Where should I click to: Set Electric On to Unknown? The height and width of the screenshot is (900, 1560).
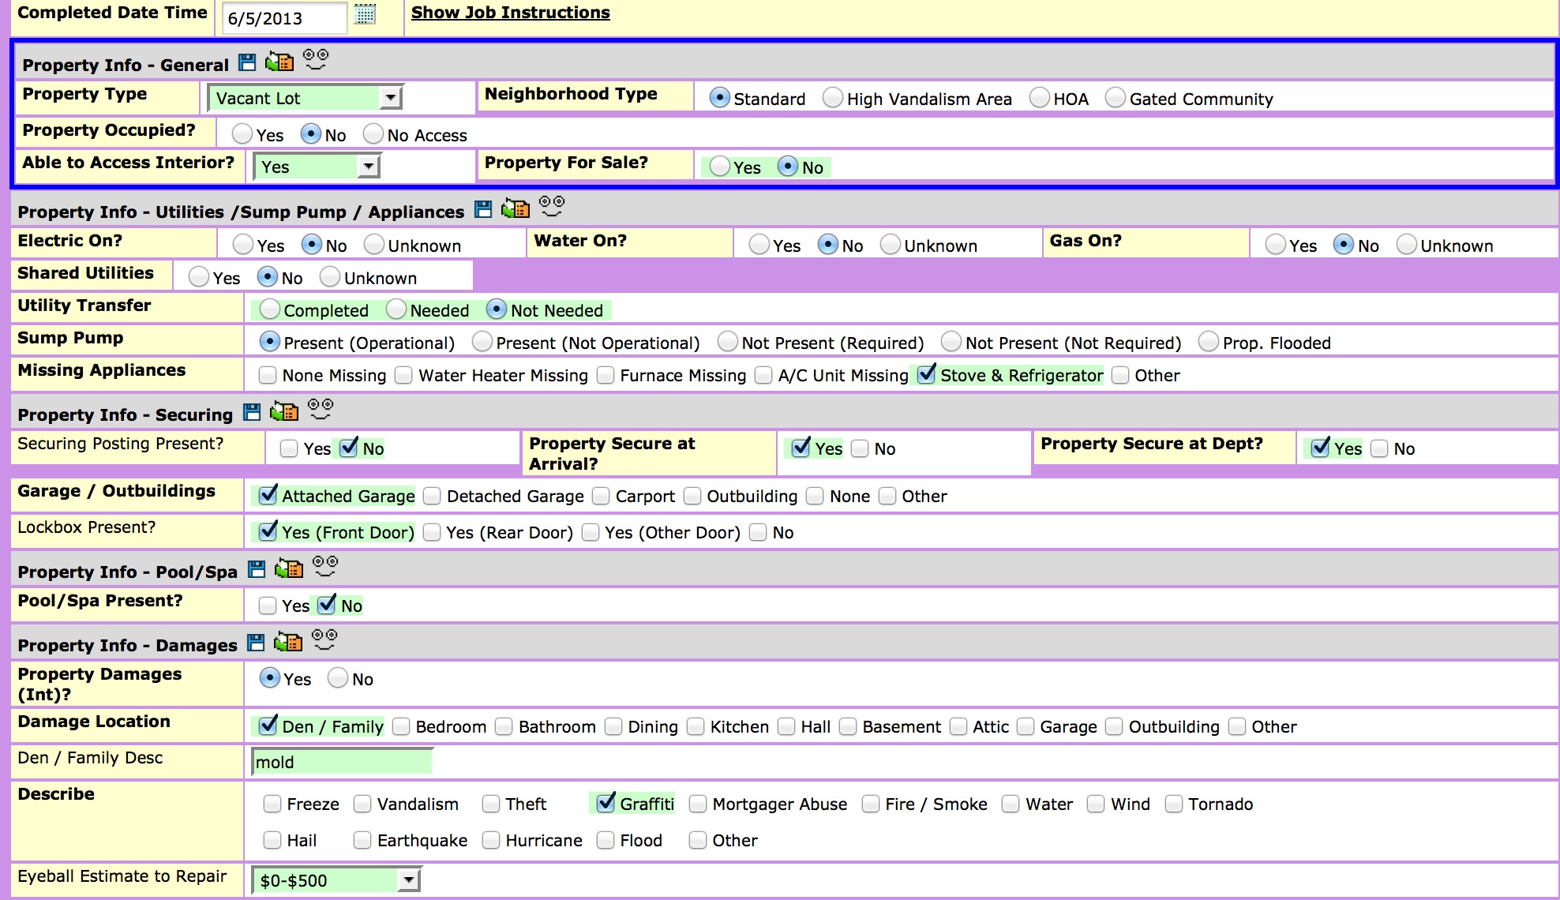(374, 245)
